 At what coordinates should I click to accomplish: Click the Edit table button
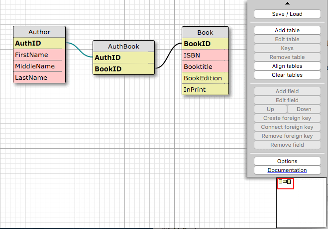tap(287, 39)
